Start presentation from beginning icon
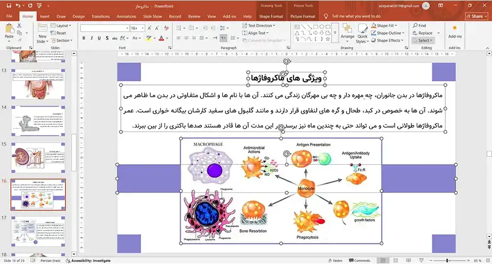Image resolution: width=492 pixels, height=264 pixels. click(39, 6)
